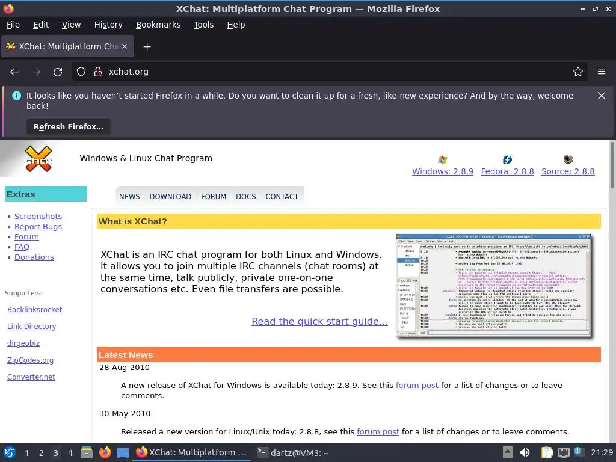616x462 pixels.
Task: Open the Link Directory supporter link
Action: point(31,327)
